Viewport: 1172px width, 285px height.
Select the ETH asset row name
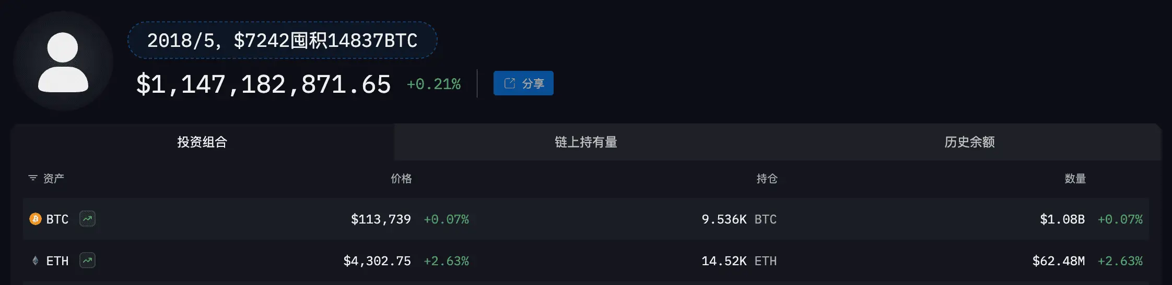click(57, 261)
